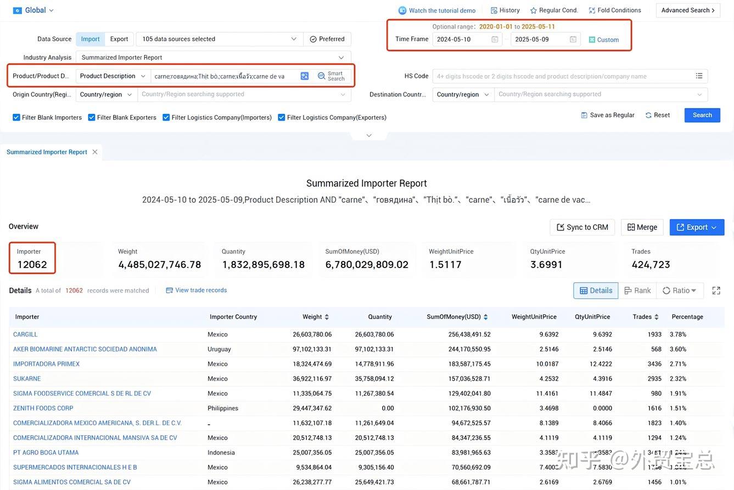Click the Importer Country column header
Screen dimensions: 734x490
coord(233,317)
